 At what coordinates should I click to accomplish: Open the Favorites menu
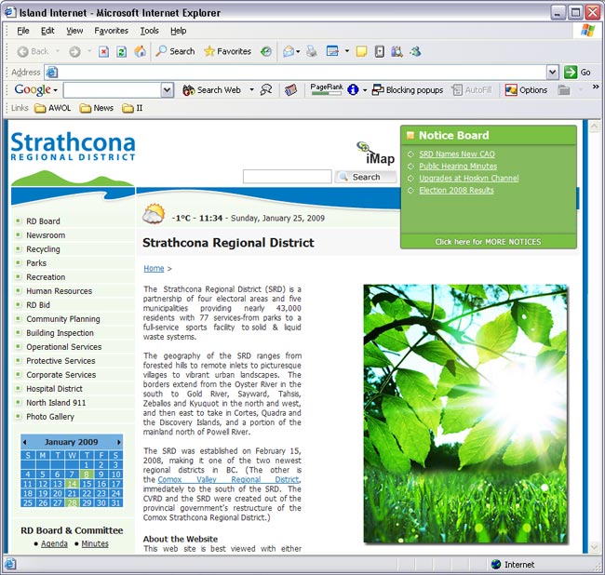tap(111, 31)
